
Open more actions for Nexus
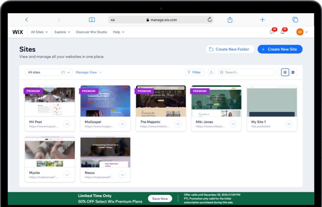point(122,175)
